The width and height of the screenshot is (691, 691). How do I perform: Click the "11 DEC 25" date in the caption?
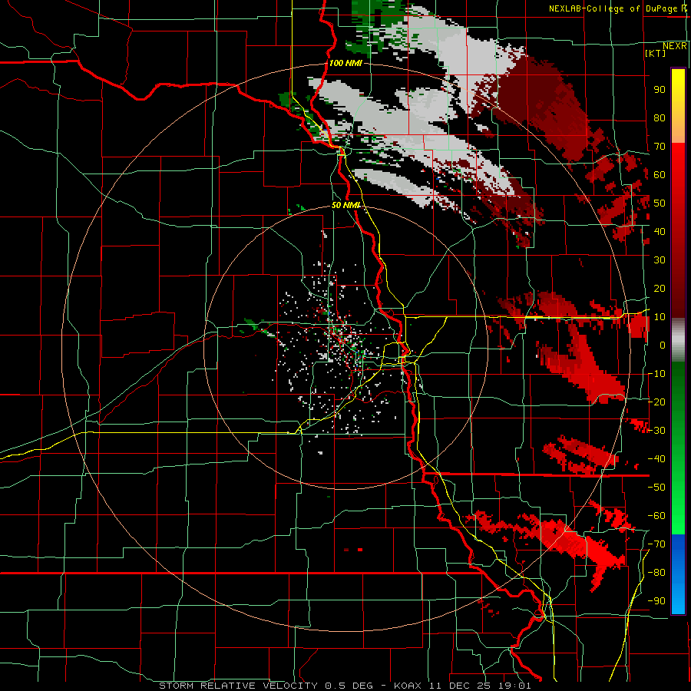pos(460,686)
